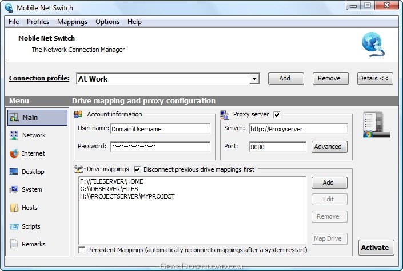Viewport: 403px width, 271px height.
Task: Switch to the Internet section
Action: pos(33,153)
